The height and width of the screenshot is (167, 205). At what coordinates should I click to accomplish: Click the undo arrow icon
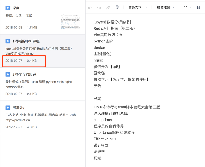tap(90, 8)
